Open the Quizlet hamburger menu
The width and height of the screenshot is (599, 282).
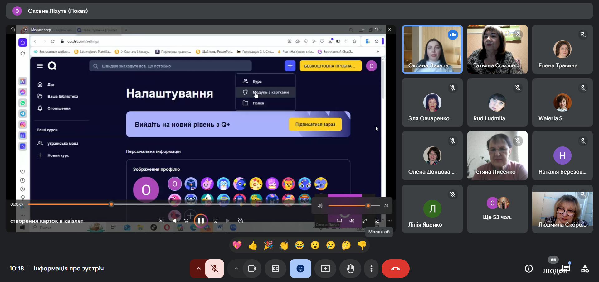coord(40,66)
